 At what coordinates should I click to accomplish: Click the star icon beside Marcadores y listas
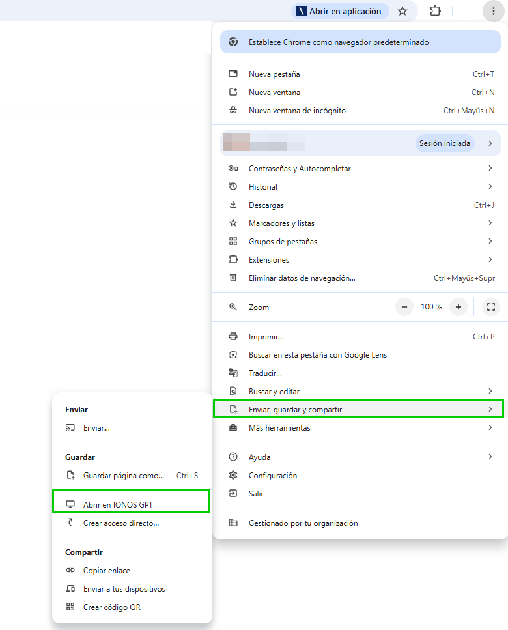pos(233,223)
